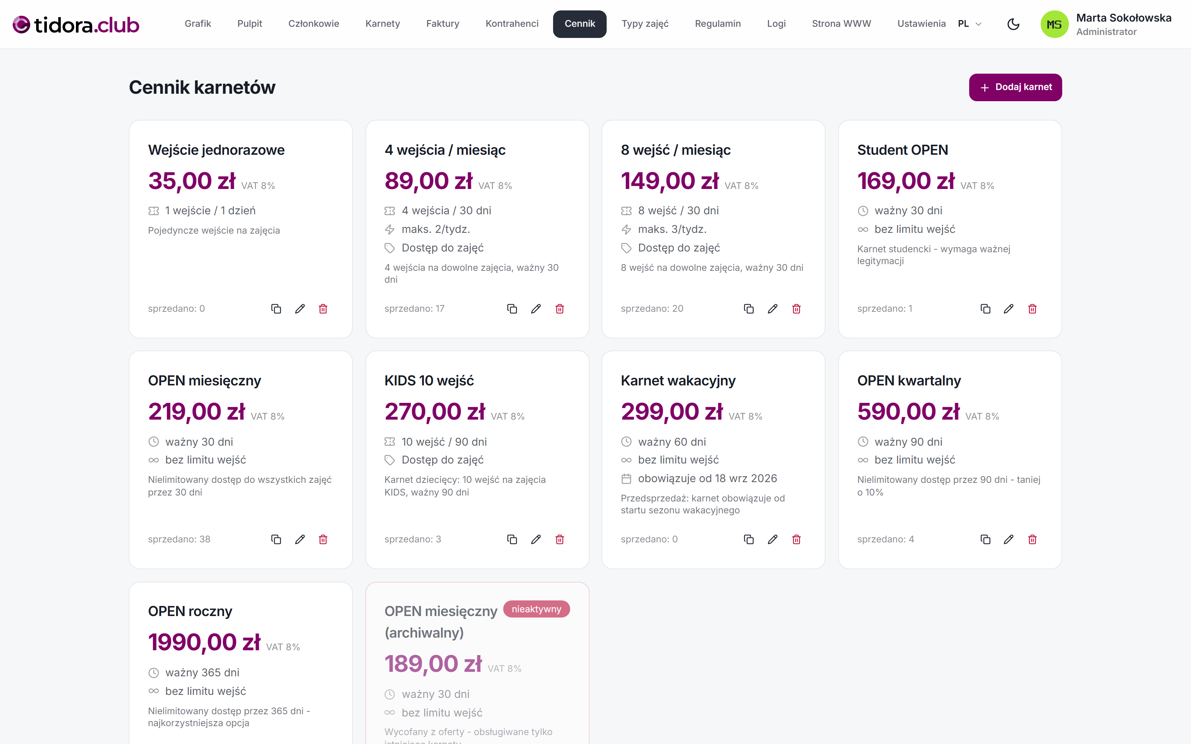
Task: Edit the OPEN miesięczny pass
Action: click(300, 539)
